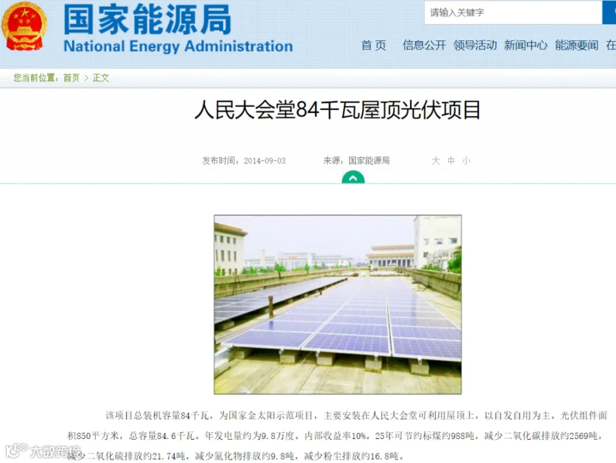616x463 pixels.
Task: Collapse header with green chevron-up button
Action: 353,178
